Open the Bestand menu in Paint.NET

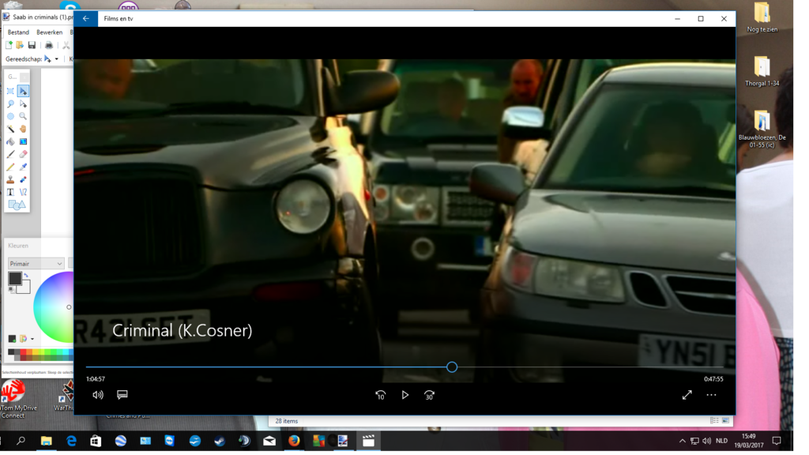click(x=18, y=32)
